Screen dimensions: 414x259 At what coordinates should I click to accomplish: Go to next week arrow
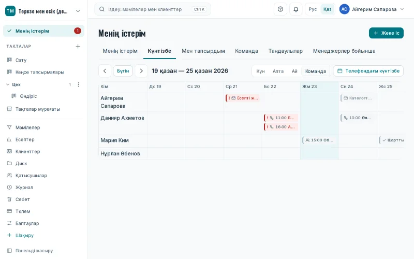click(x=141, y=71)
